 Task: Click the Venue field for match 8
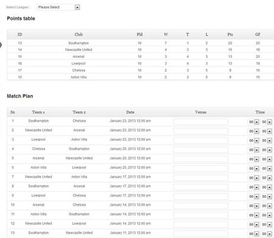(x=200, y=187)
